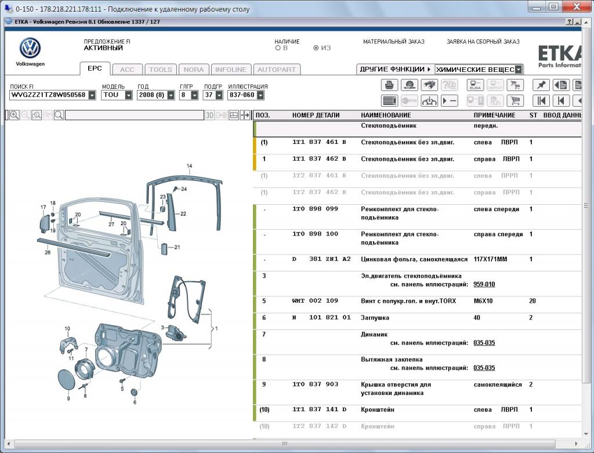This screenshot has width=594, height=453.
Task: Select part number 1T1 837 141 D
Action: pyautogui.click(x=320, y=409)
